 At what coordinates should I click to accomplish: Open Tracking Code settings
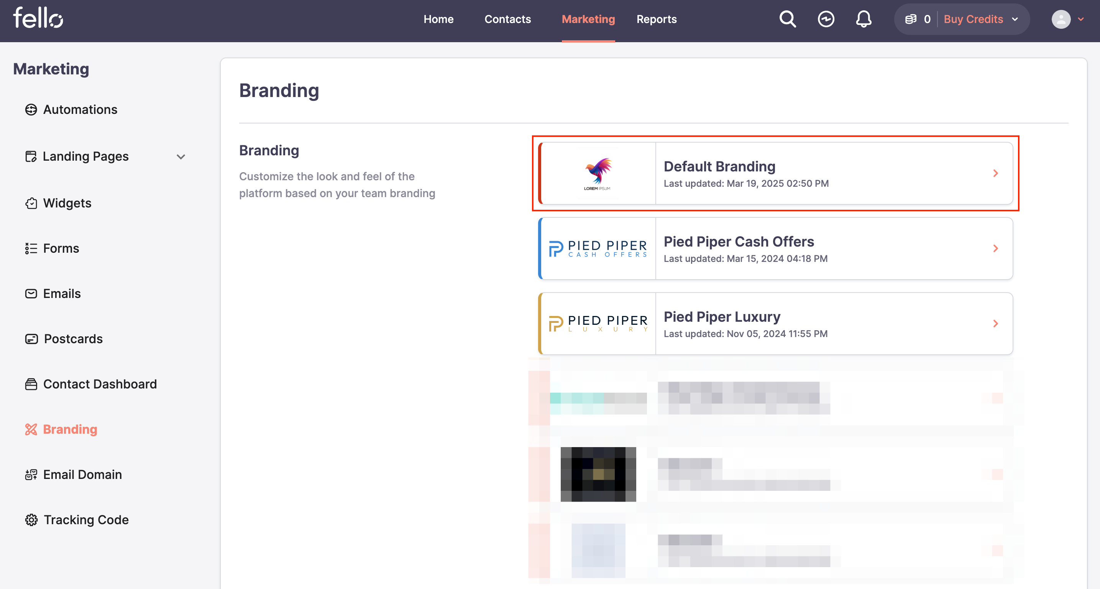click(86, 520)
